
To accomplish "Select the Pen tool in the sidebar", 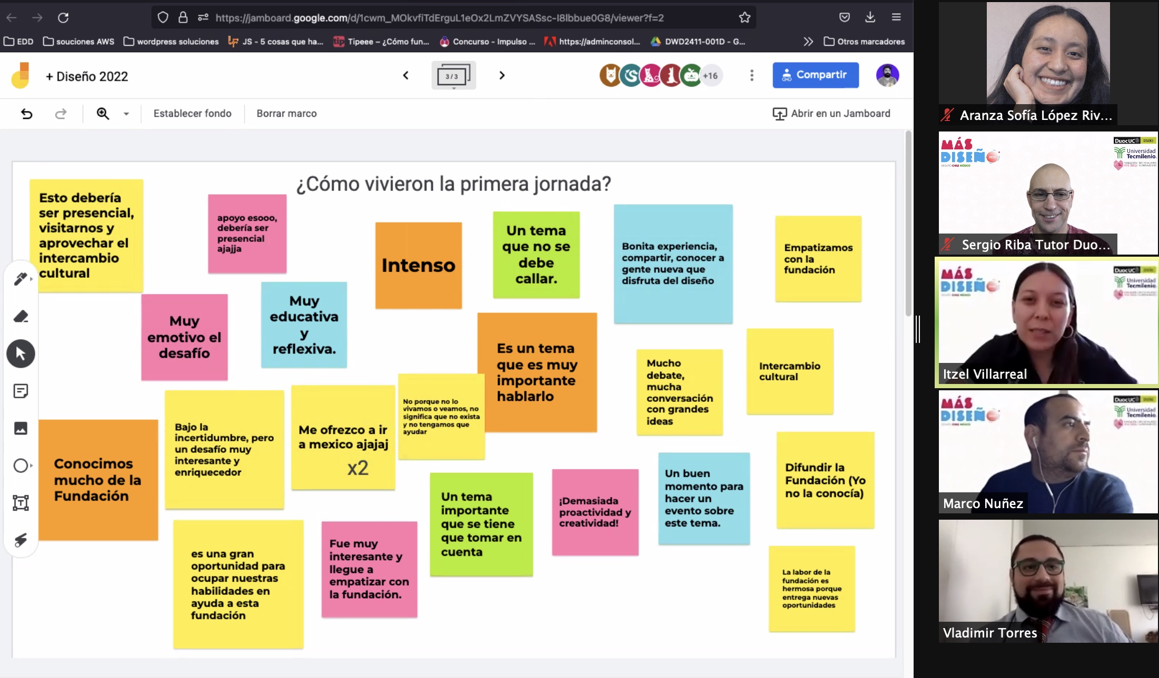I will (21, 279).
